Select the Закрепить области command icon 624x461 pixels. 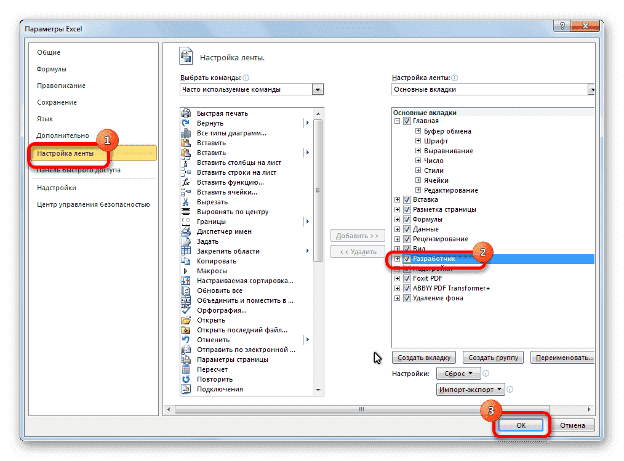click(x=186, y=251)
